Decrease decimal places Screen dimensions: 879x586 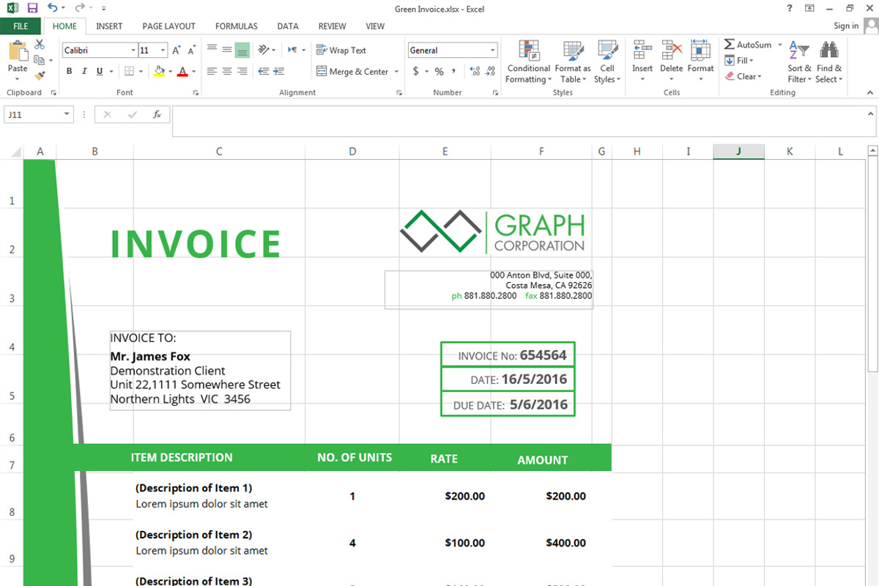point(490,72)
